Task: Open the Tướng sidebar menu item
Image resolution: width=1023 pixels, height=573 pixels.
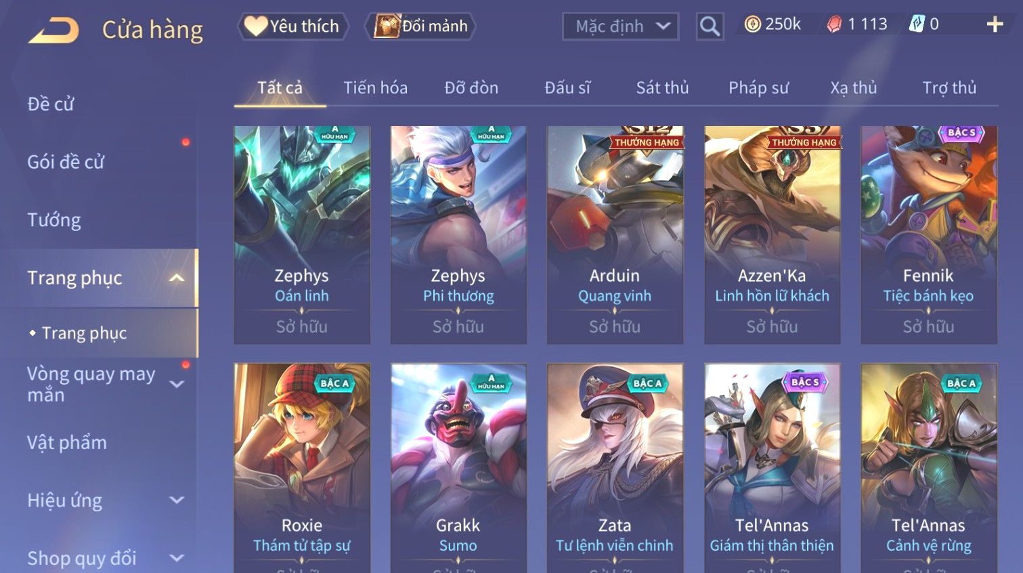Action: (54, 220)
